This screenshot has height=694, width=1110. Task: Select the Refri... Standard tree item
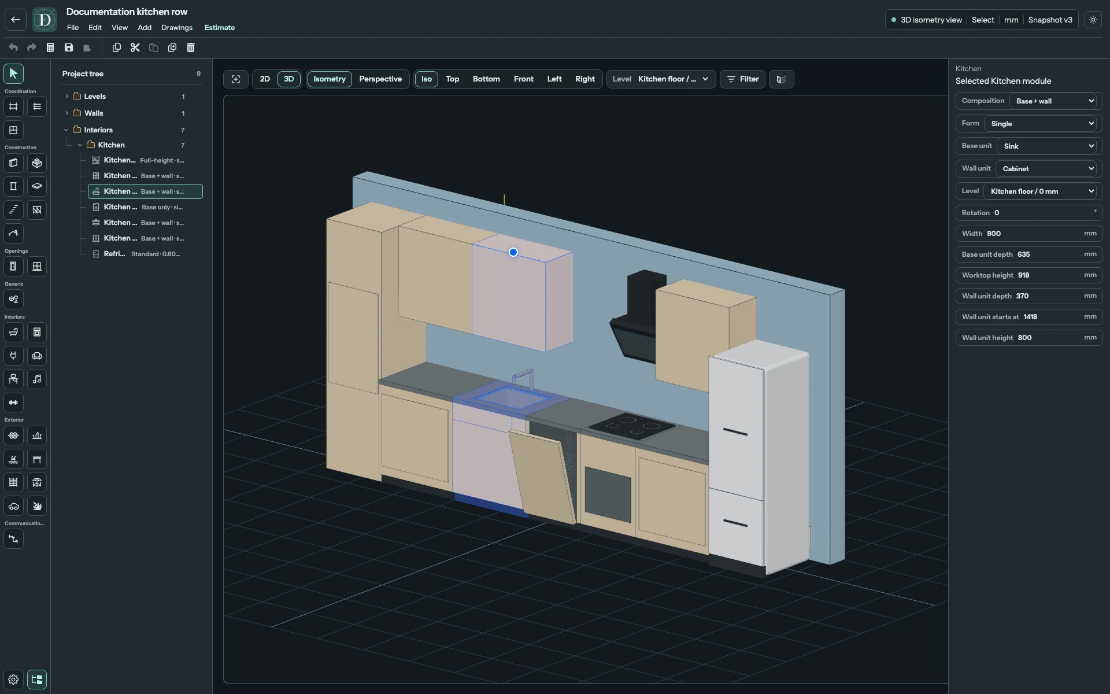(145, 254)
